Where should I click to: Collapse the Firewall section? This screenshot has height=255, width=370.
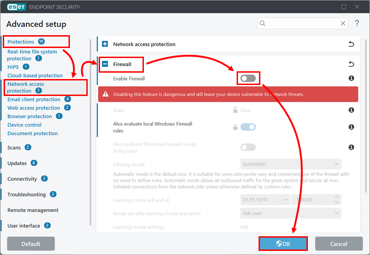[105, 64]
